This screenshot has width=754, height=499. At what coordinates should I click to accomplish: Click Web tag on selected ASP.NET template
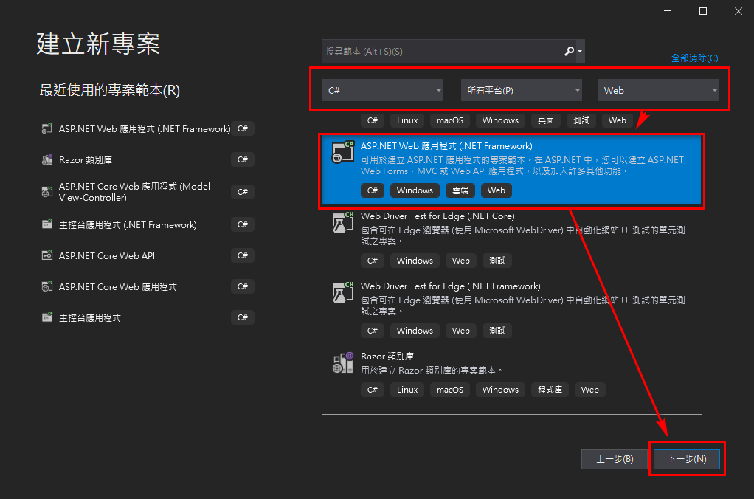click(497, 190)
